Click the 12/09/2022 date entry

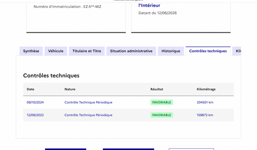(35, 115)
